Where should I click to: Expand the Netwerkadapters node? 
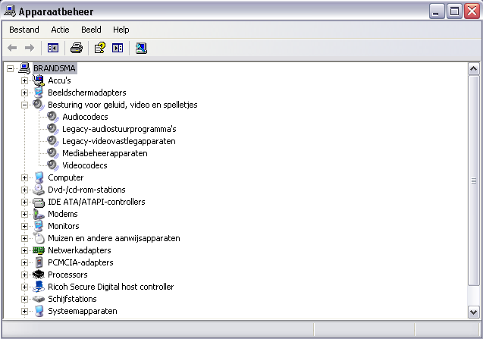(x=24, y=250)
